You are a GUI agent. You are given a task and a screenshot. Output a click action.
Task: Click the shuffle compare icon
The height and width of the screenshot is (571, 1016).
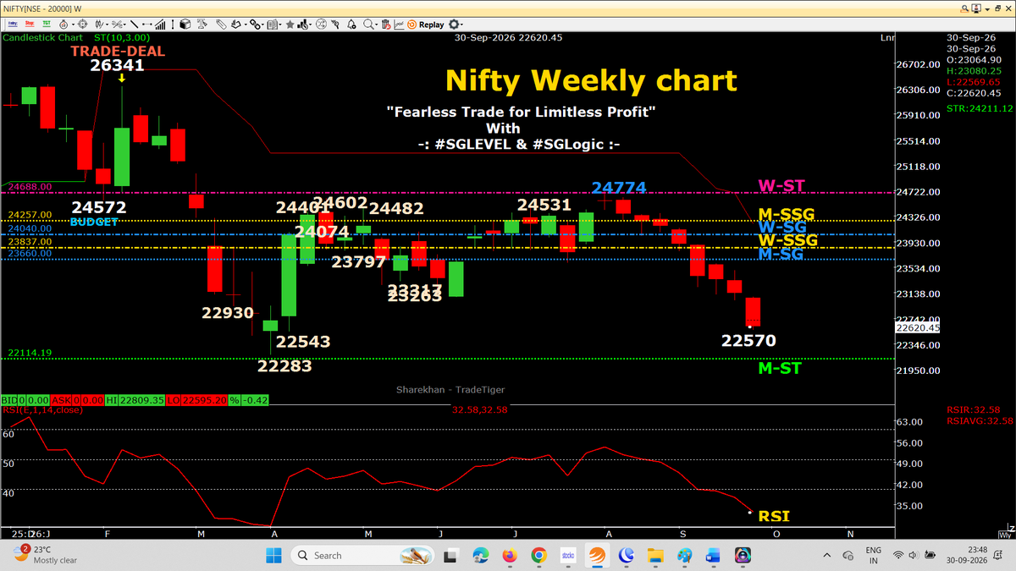321,25
